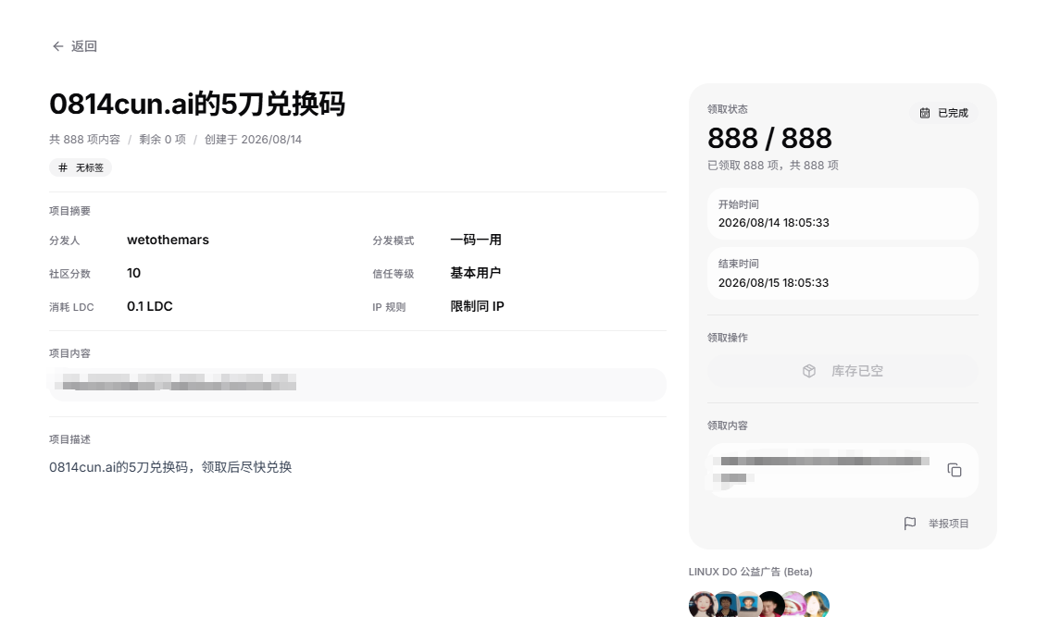Click 创建于 2026/08/14 creation date
Screen dimensions: 1061x617
pyautogui.click(x=253, y=139)
